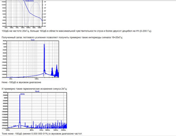Click the line 'И примерно такие гармонические искажения'
Image resolution: width=176 pixels, height=136 pixels.
[34, 89]
